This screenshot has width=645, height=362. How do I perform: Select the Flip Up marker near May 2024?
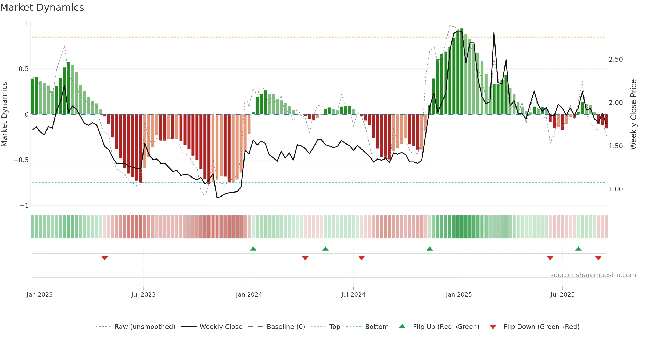click(x=325, y=249)
